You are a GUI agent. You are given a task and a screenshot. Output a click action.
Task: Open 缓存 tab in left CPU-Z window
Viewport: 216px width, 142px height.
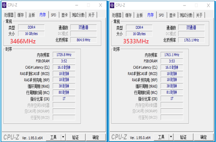(x=21, y=15)
